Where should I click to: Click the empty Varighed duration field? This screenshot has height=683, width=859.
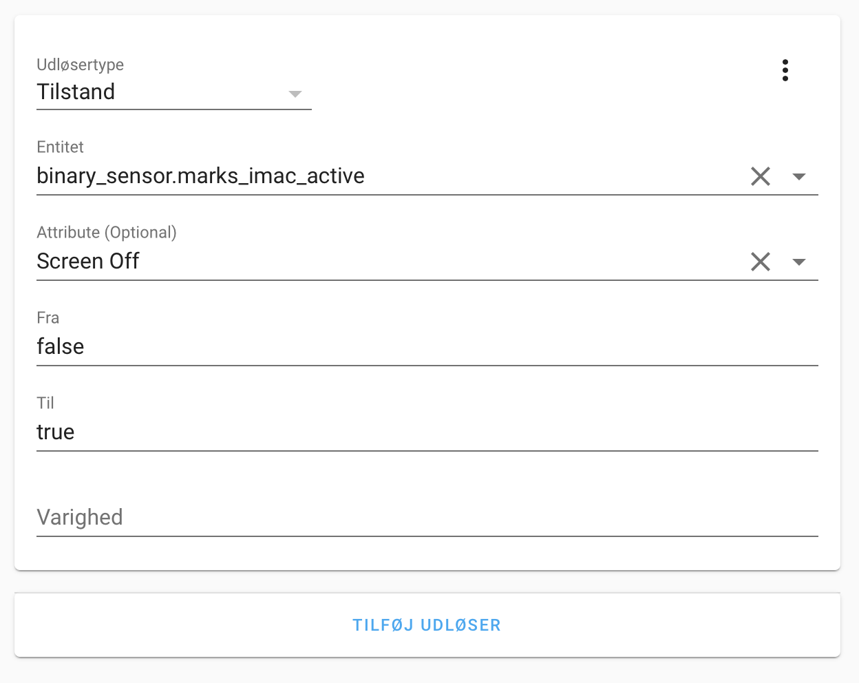click(275, 517)
